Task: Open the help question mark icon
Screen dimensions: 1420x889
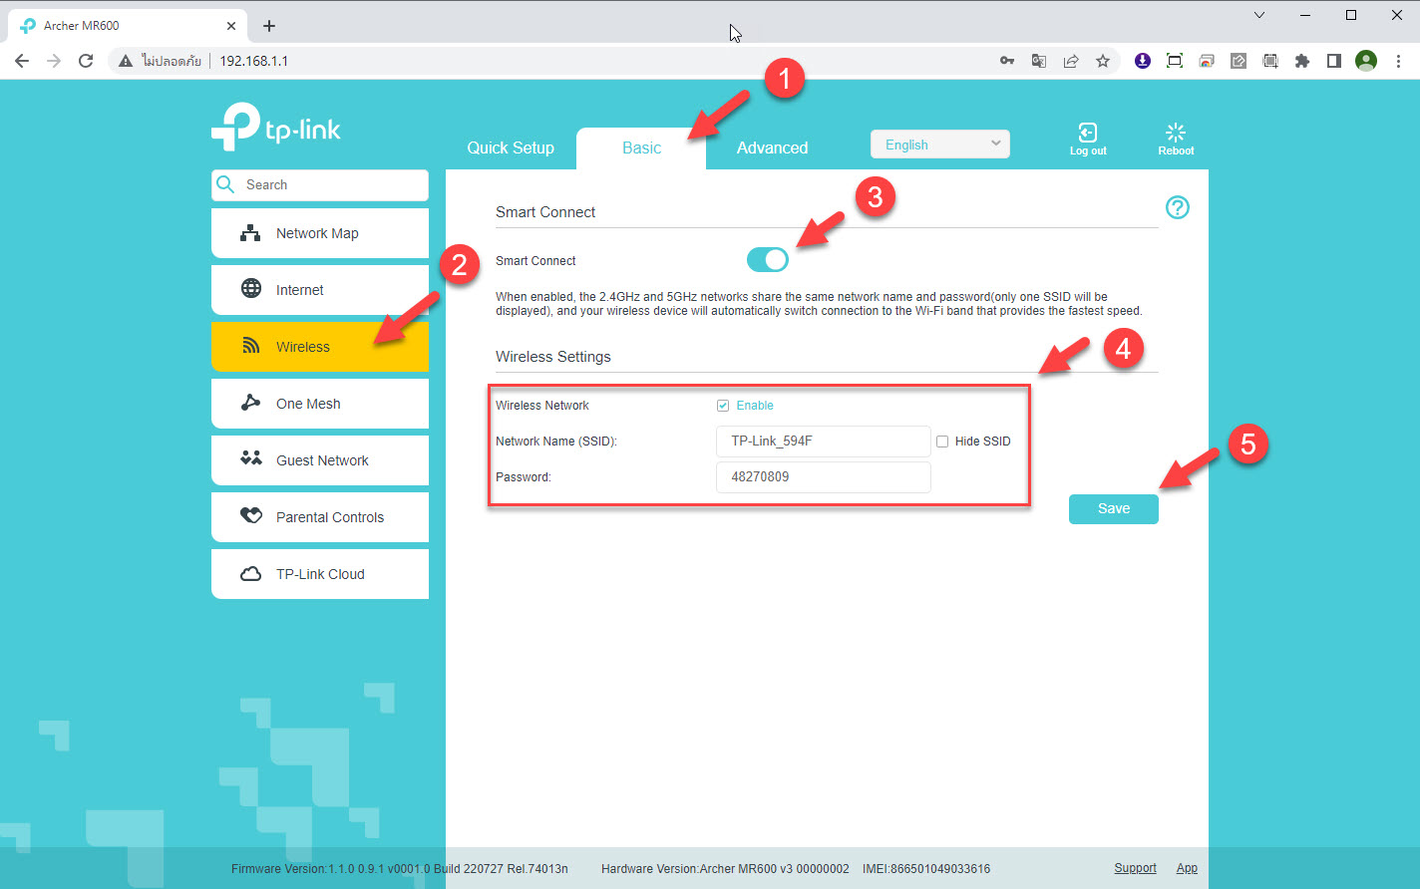Action: [1178, 207]
